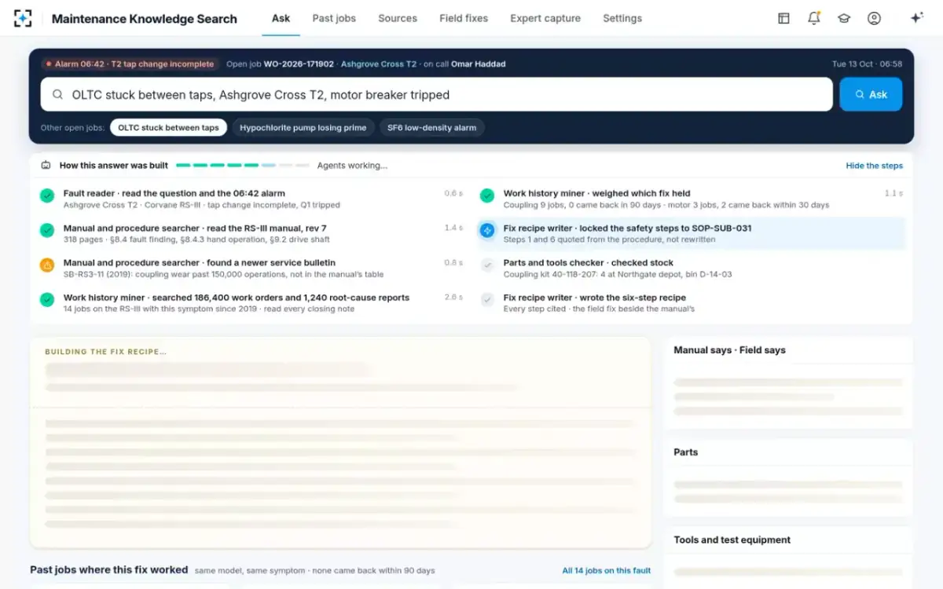
Task: Click the 1.1 s timing value
Action: 893,193
